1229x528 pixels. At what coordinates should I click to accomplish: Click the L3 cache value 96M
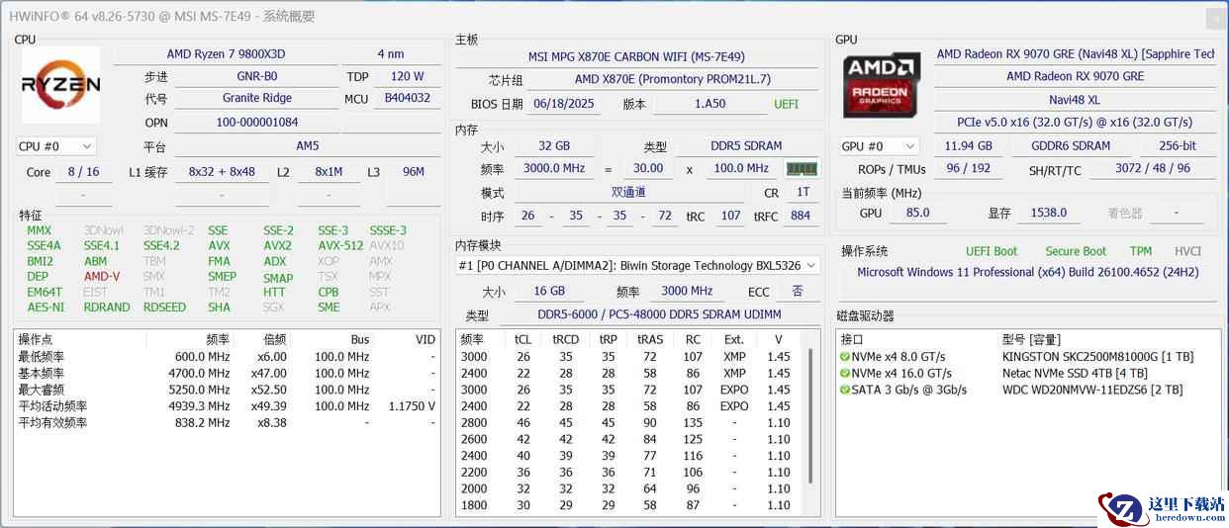tap(414, 172)
